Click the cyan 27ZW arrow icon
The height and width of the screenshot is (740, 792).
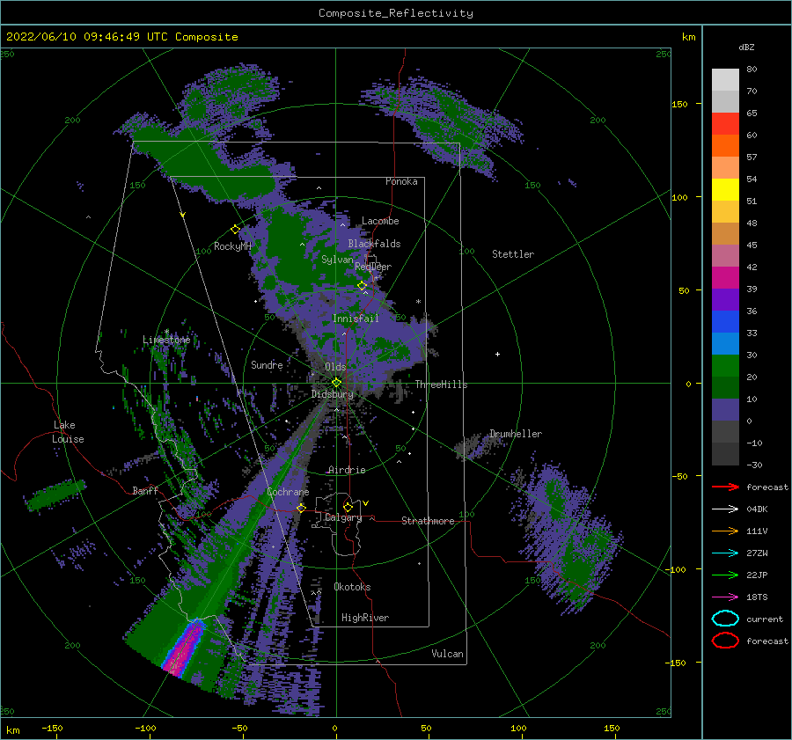tap(725, 553)
